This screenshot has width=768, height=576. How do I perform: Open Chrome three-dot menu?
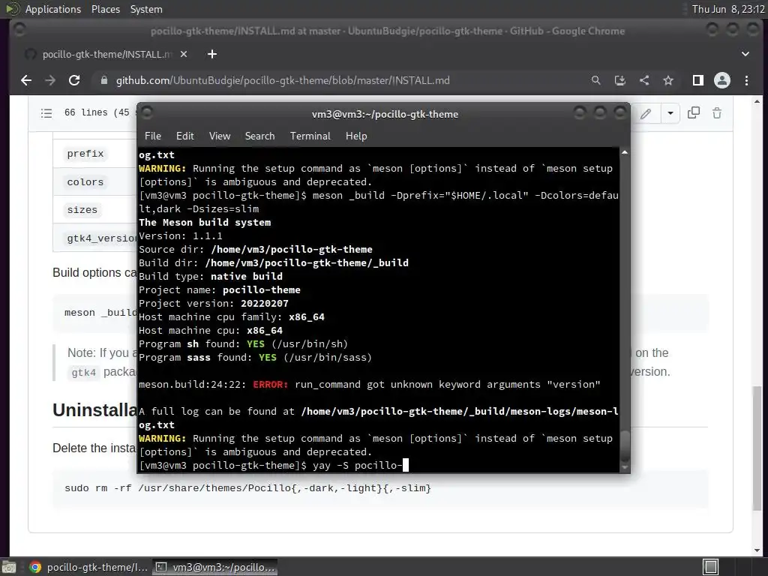tap(746, 80)
